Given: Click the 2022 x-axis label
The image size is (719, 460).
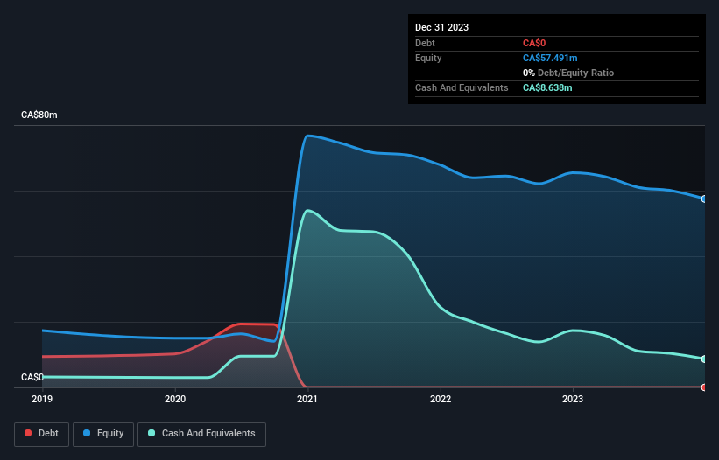Looking at the screenshot, I should pyautogui.click(x=441, y=399).
